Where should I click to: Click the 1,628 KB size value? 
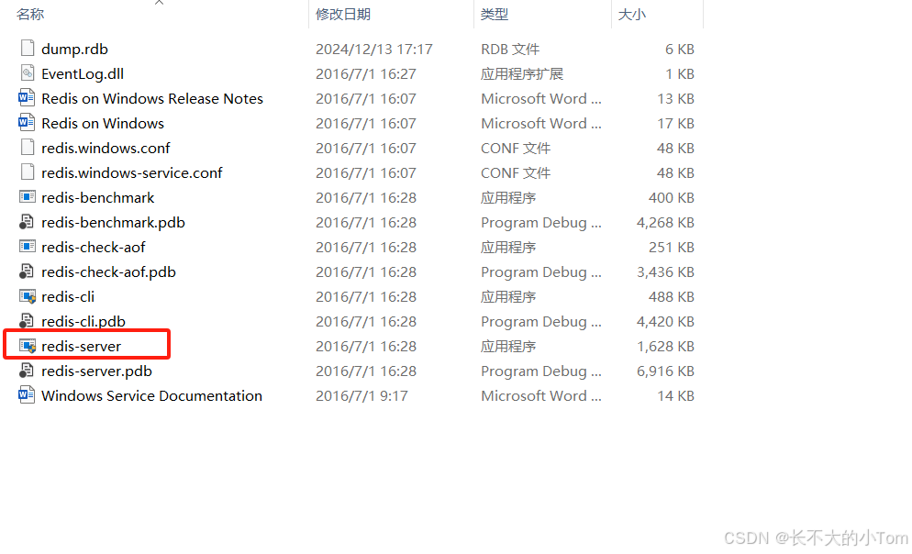[665, 347]
